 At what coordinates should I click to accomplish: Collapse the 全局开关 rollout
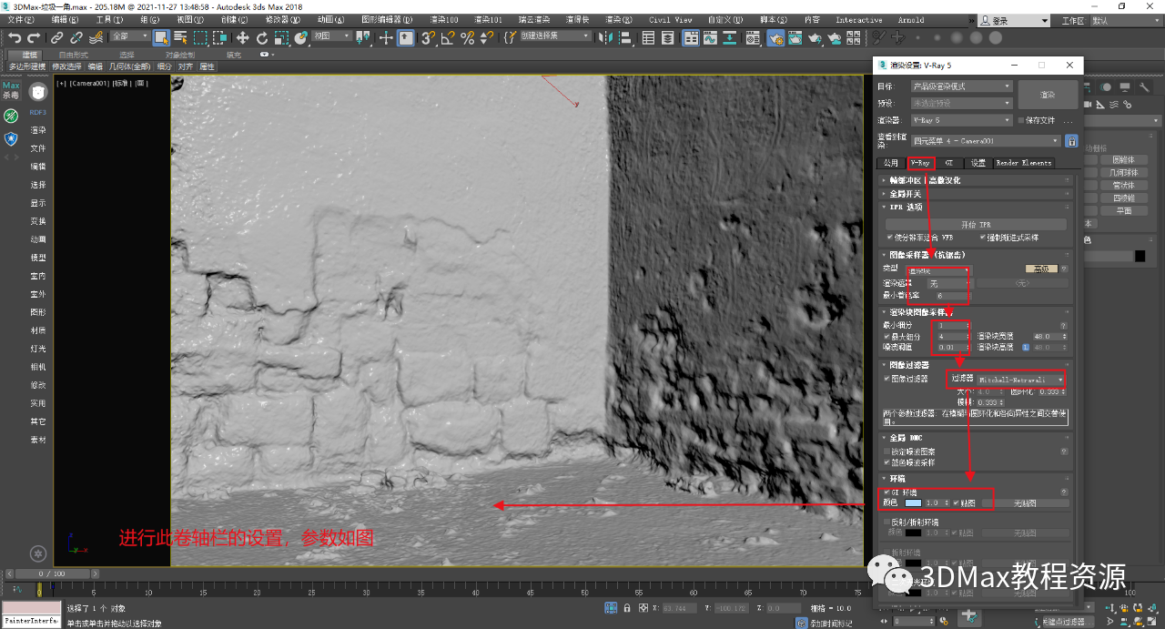pos(906,194)
